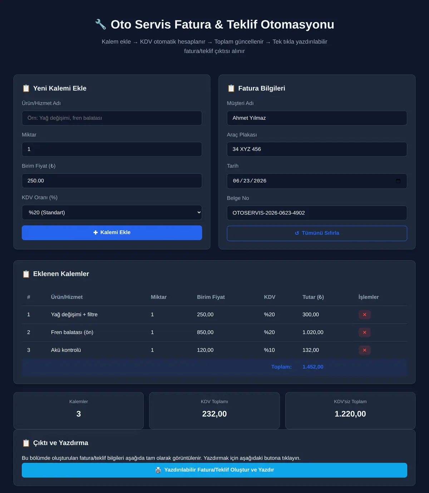Click the Araç Plakası input
This screenshot has height=493, width=429.
click(317, 149)
